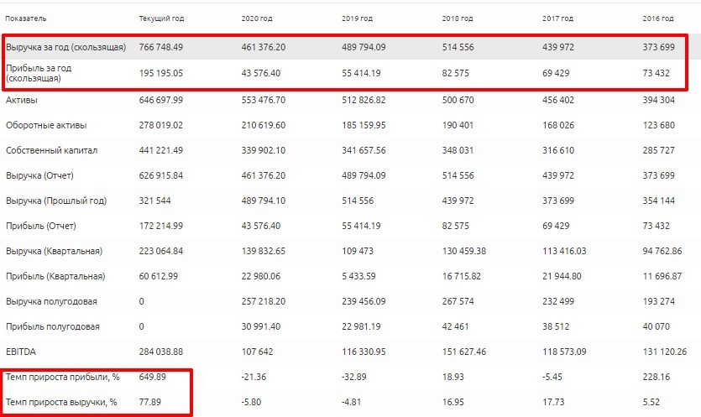Click the "2018 год" column header
701x417 pixels.
click(458, 18)
